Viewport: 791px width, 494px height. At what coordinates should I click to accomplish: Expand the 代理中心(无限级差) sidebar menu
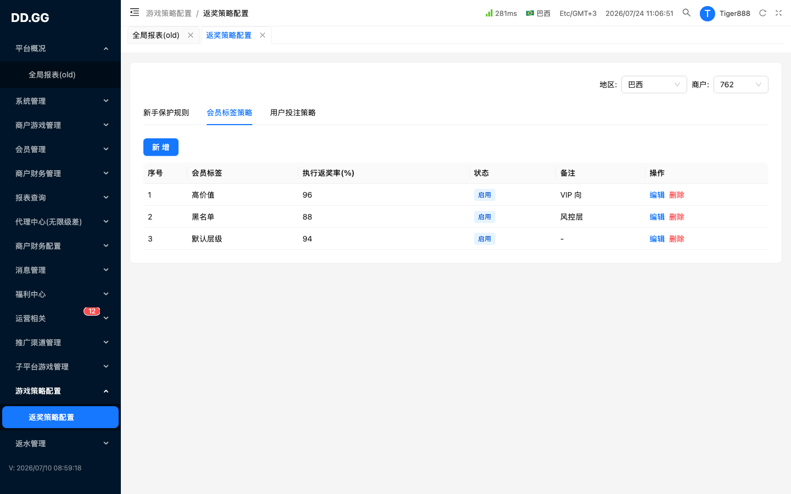click(60, 222)
